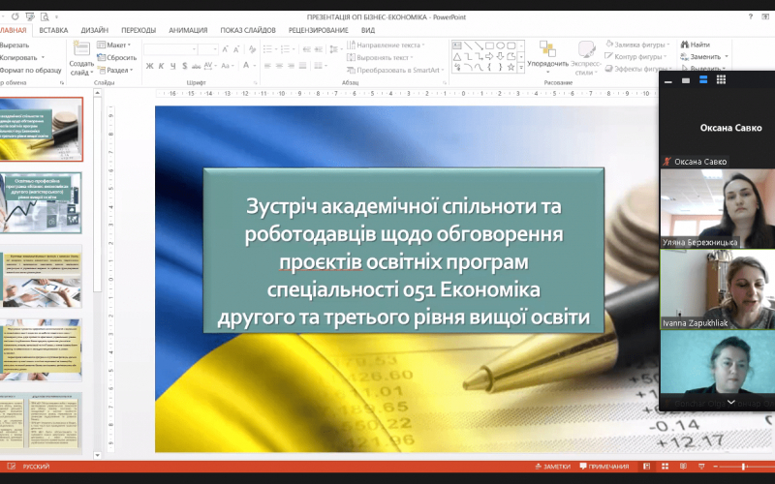
Task: Select the rectangle shape in shapes gallery
Action: 489,45
